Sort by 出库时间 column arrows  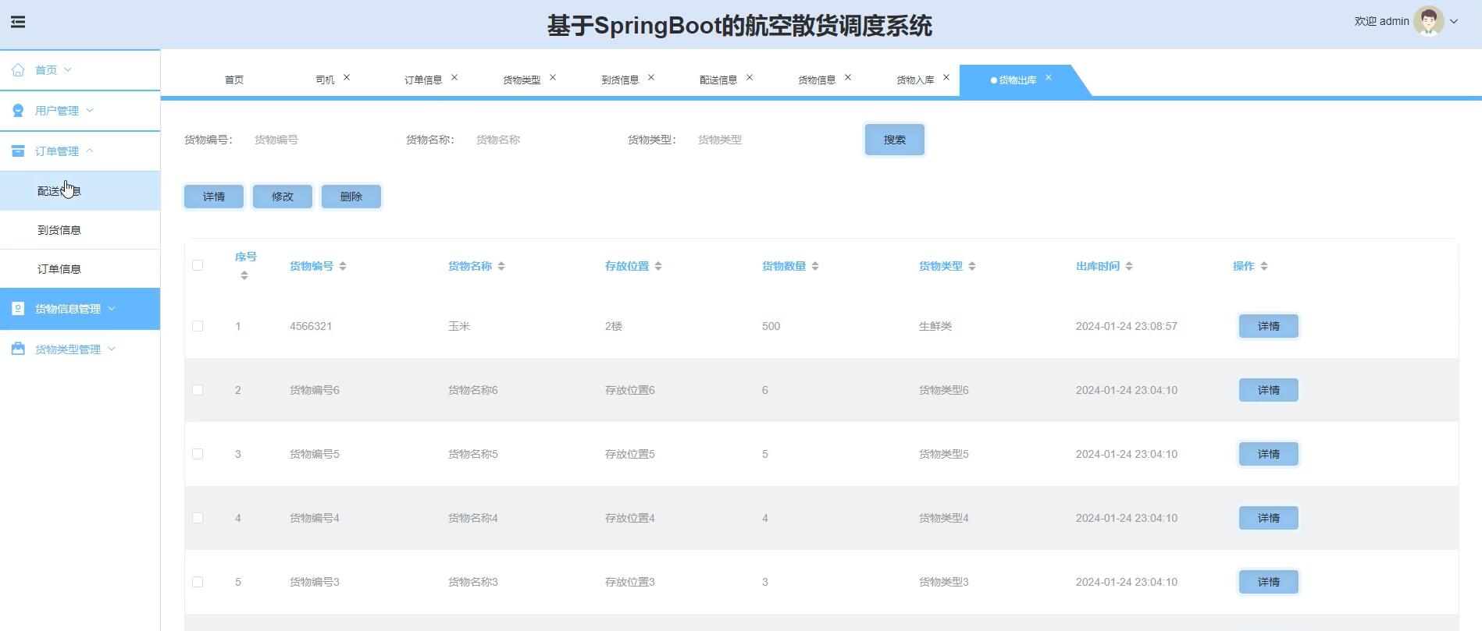click(1129, 266)
